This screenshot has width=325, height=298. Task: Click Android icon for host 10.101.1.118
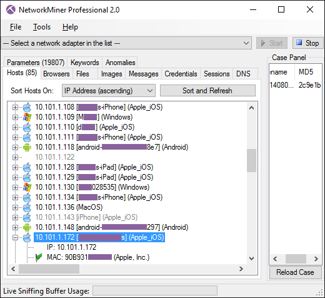click(x=27, y=147)
